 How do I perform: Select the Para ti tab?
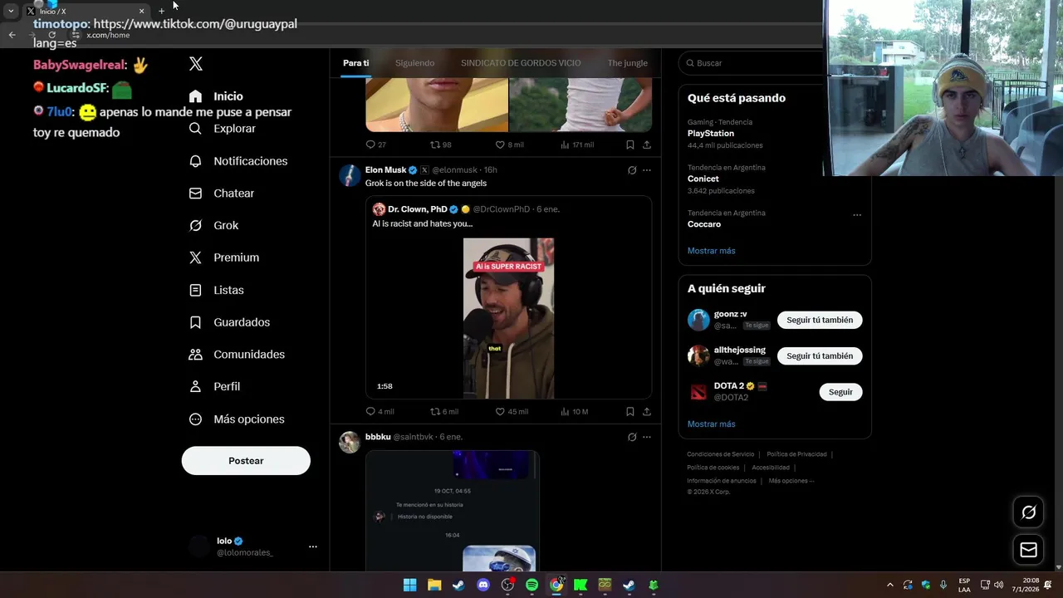pos(355,63)
